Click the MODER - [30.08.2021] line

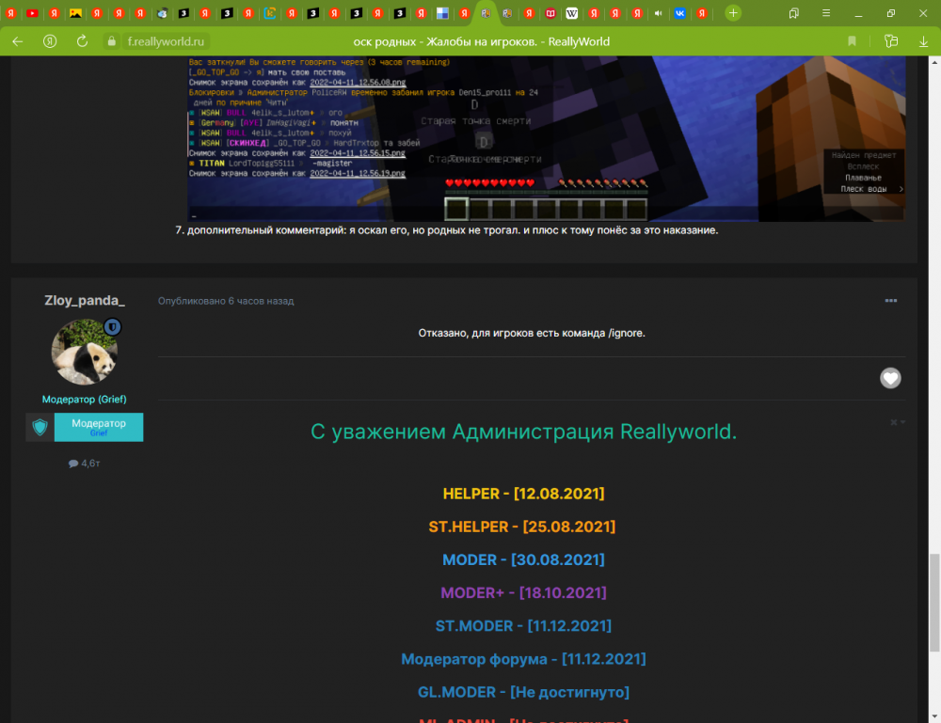(x=523, y=559)
